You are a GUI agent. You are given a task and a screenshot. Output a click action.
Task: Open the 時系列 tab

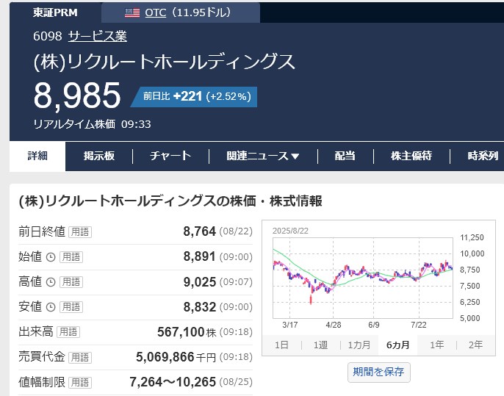[x=483, y=156]
